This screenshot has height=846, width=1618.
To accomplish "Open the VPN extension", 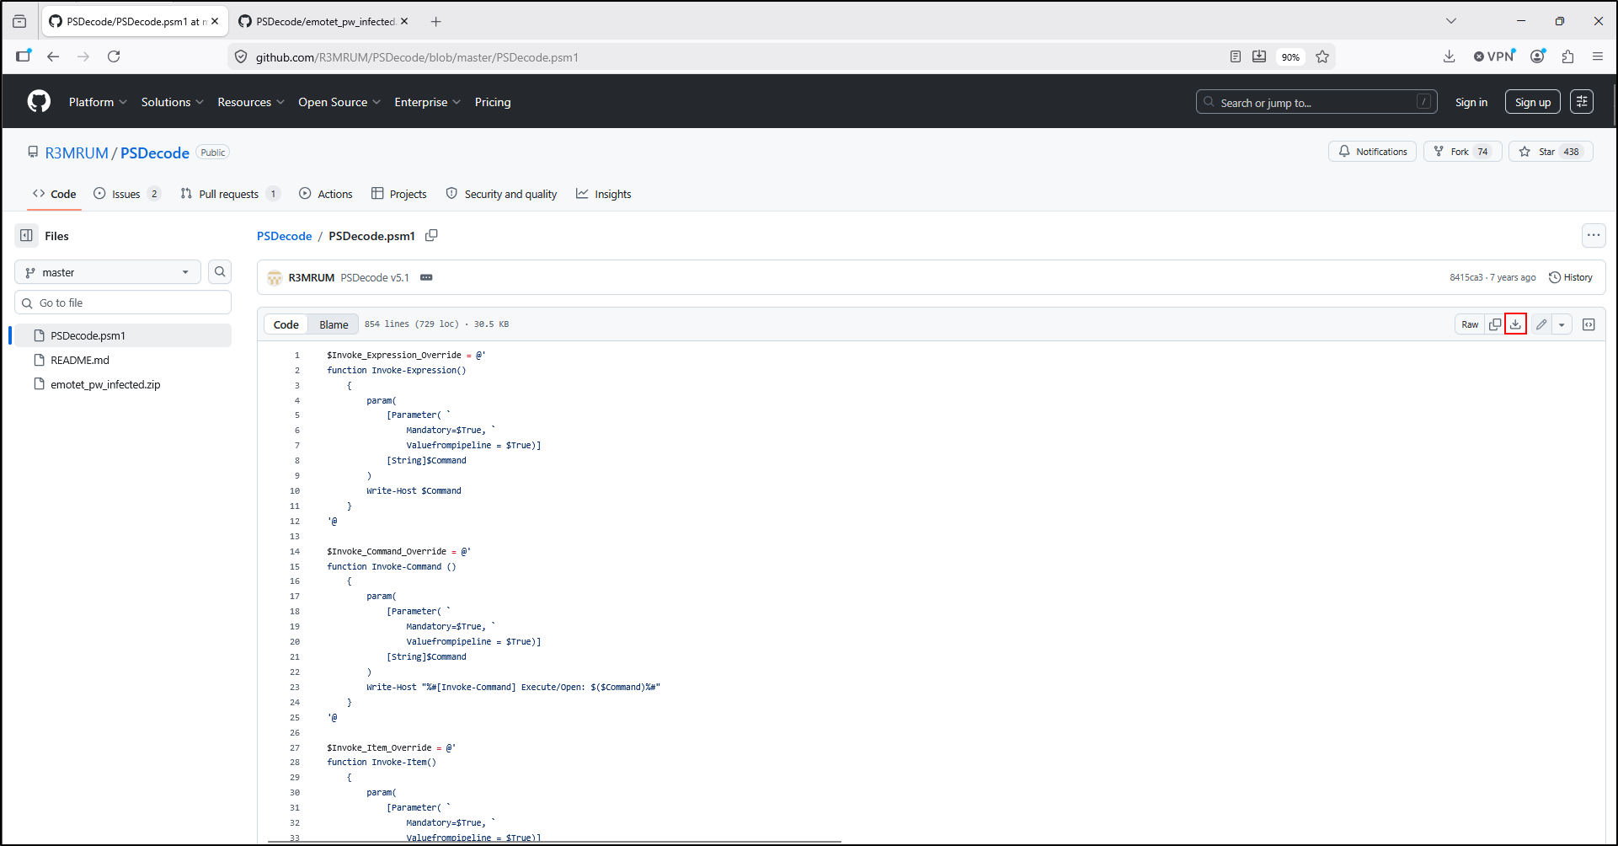I will point(1494,56).
